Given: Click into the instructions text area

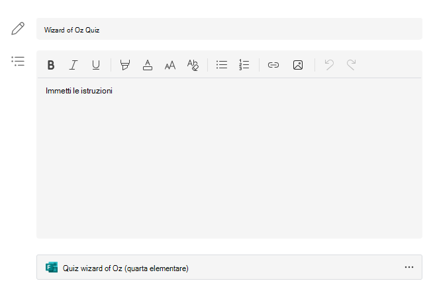Looking at the screenshot, I should (229, 158).
